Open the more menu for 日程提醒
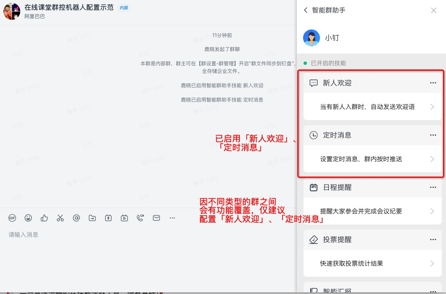446x294 pixels. tap(433, 188)
